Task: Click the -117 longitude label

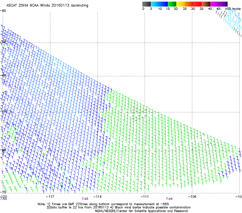Action: pyautogui.click(x=50, y=197)
